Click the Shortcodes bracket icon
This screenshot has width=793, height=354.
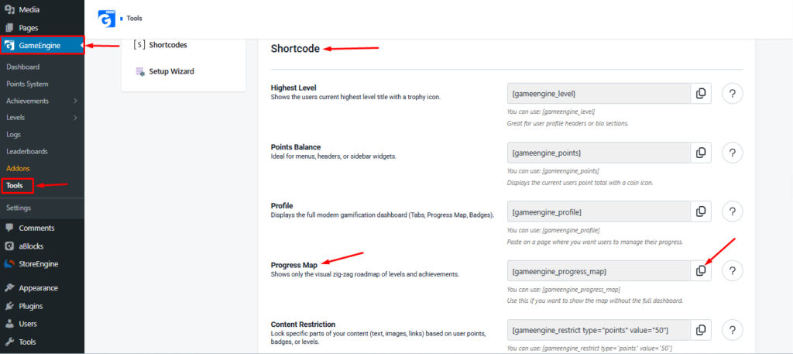(x=139, y=45)
